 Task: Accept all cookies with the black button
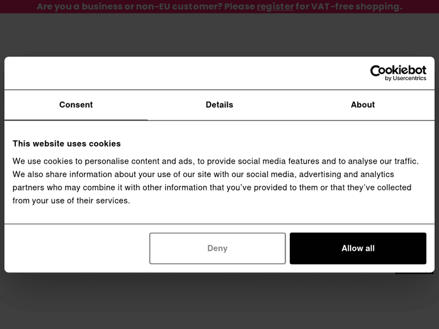358,248
